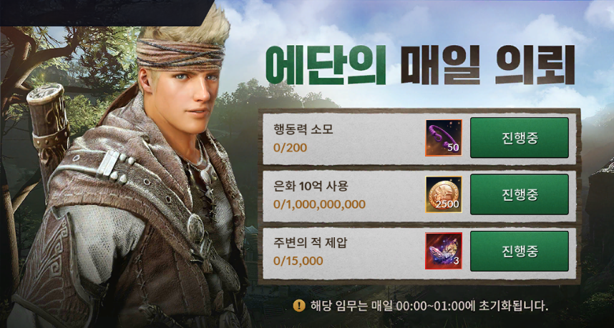Click 진행중 button for 은화 10억 사용
Screen dimensions: 614x328
click(x=520, y=194)
